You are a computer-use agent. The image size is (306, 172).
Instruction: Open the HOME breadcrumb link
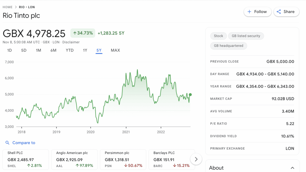coord(7,7)
